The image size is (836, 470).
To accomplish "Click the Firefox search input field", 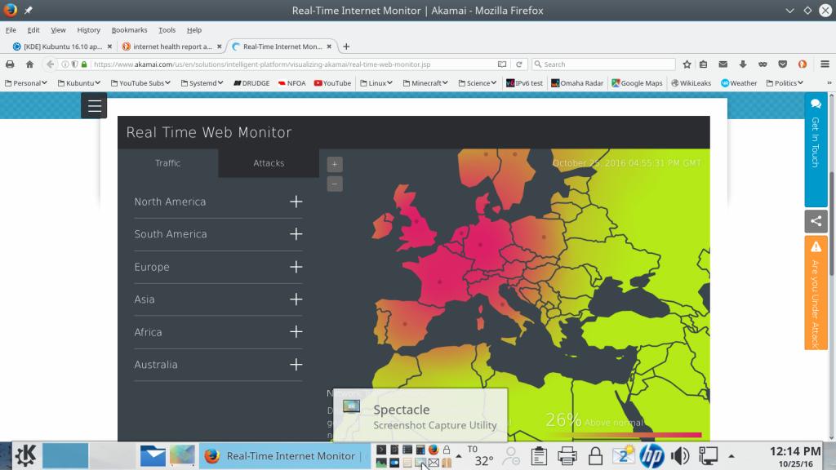I will (606, 64).
